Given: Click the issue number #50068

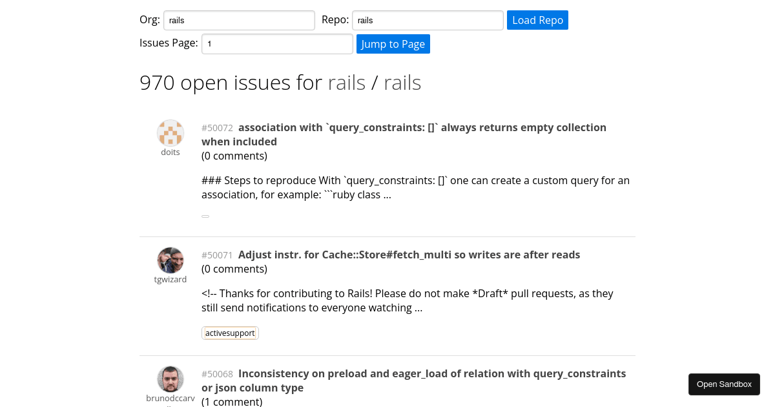Looking at the screenshot, I should 217,374.
